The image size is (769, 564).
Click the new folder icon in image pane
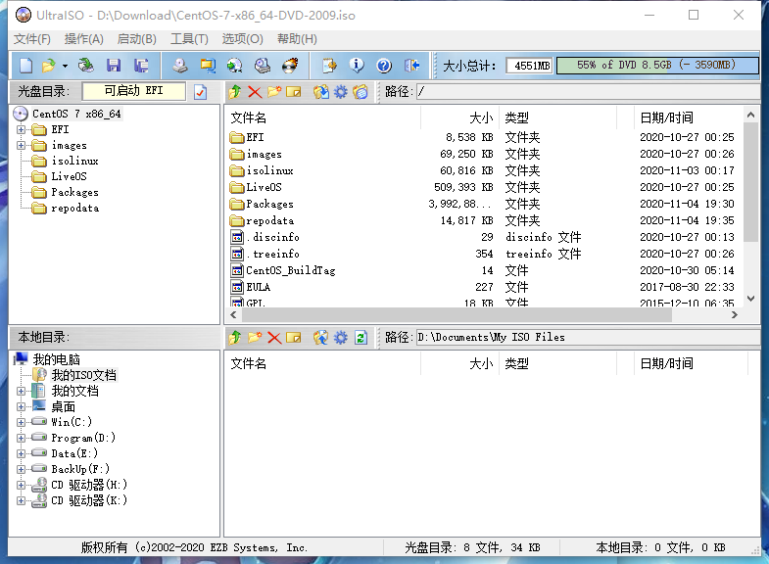274,92
